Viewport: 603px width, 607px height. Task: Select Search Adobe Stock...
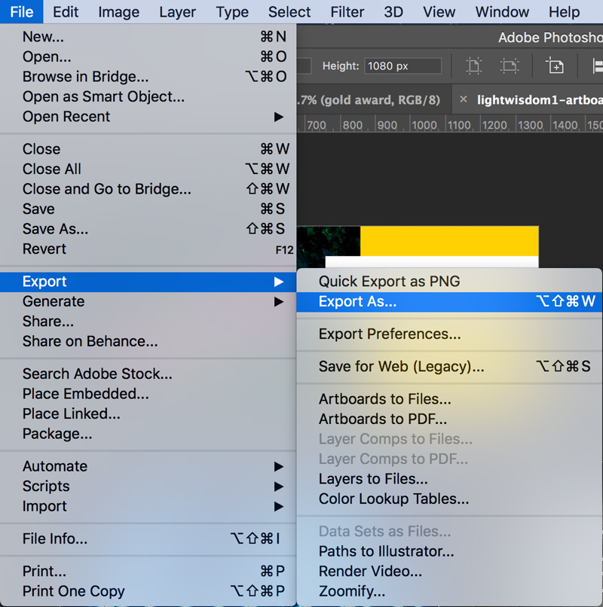point(148,374)
